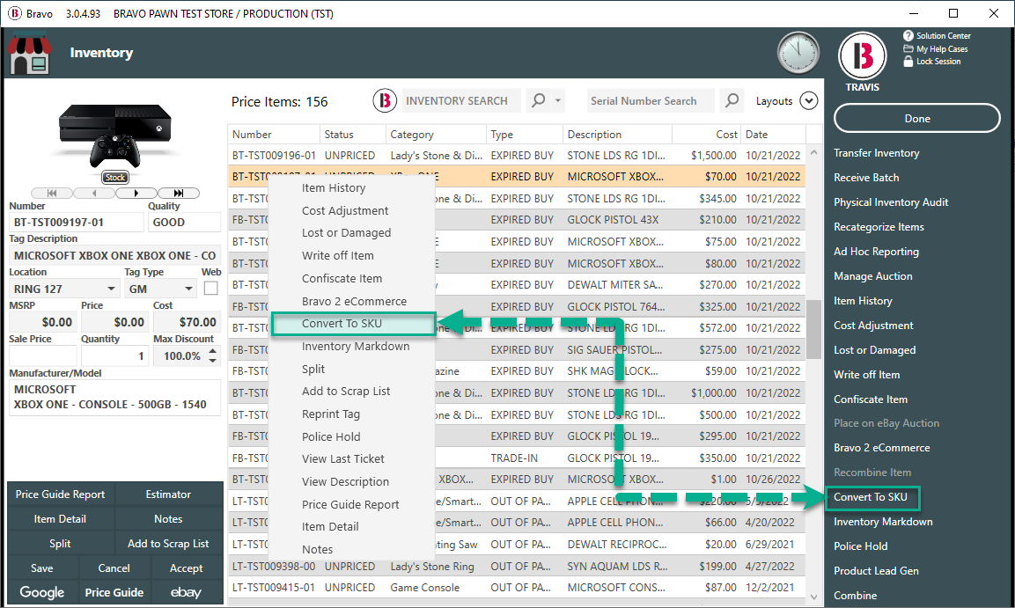The height and width of the screenshot is (608, 1015).
Task: Open Receive Batch in sidebar
Action: [866, 178]
